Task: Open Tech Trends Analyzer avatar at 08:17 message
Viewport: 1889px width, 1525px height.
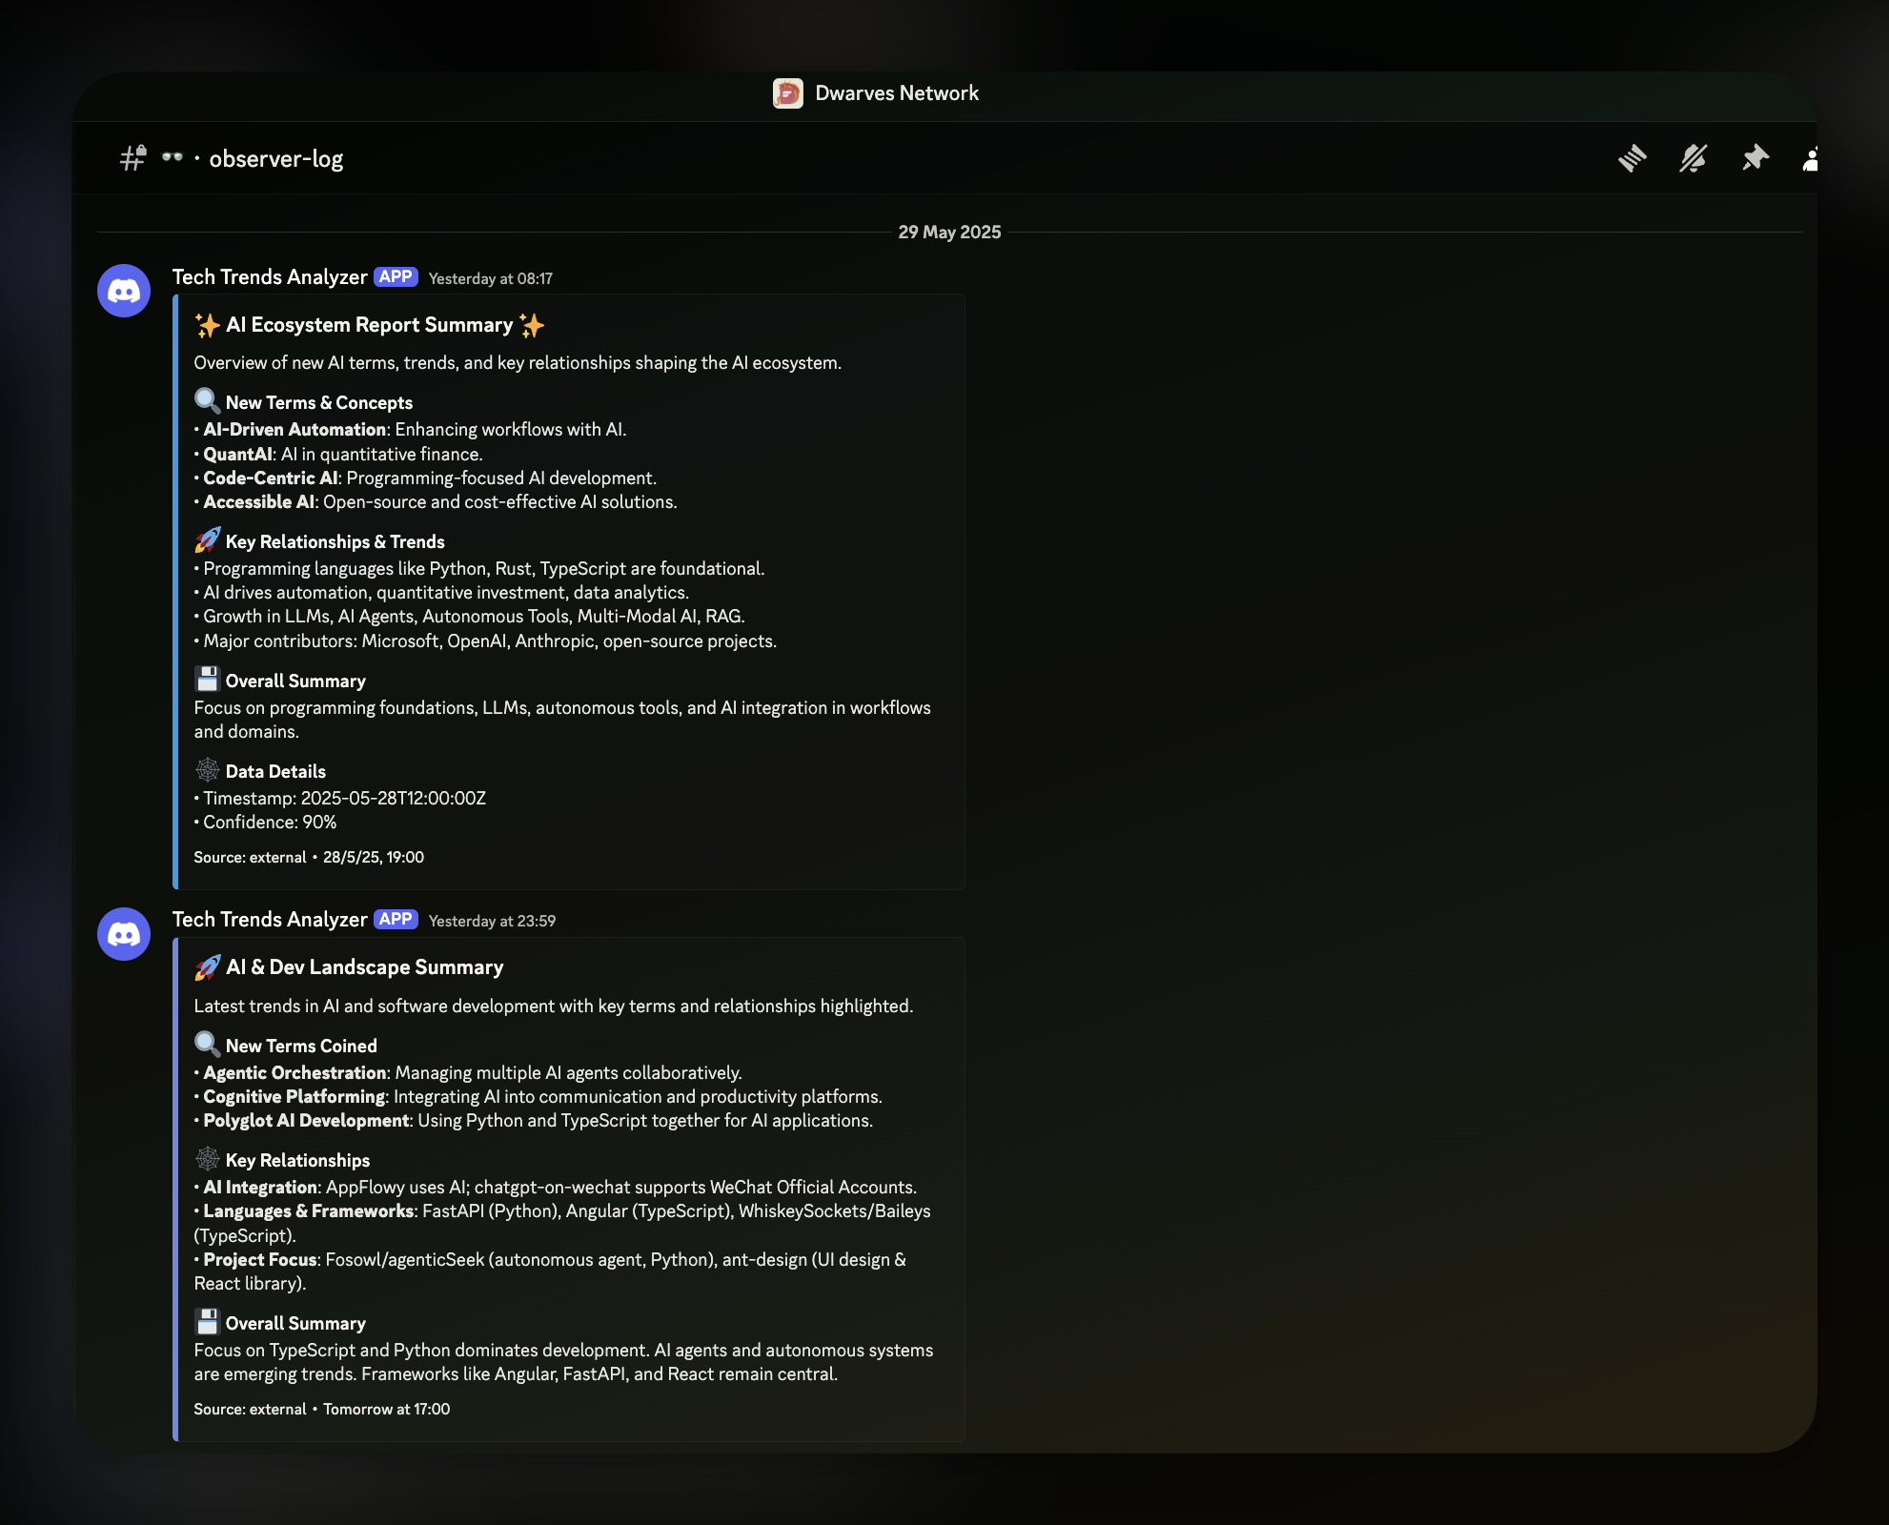Action: (124, 291)
